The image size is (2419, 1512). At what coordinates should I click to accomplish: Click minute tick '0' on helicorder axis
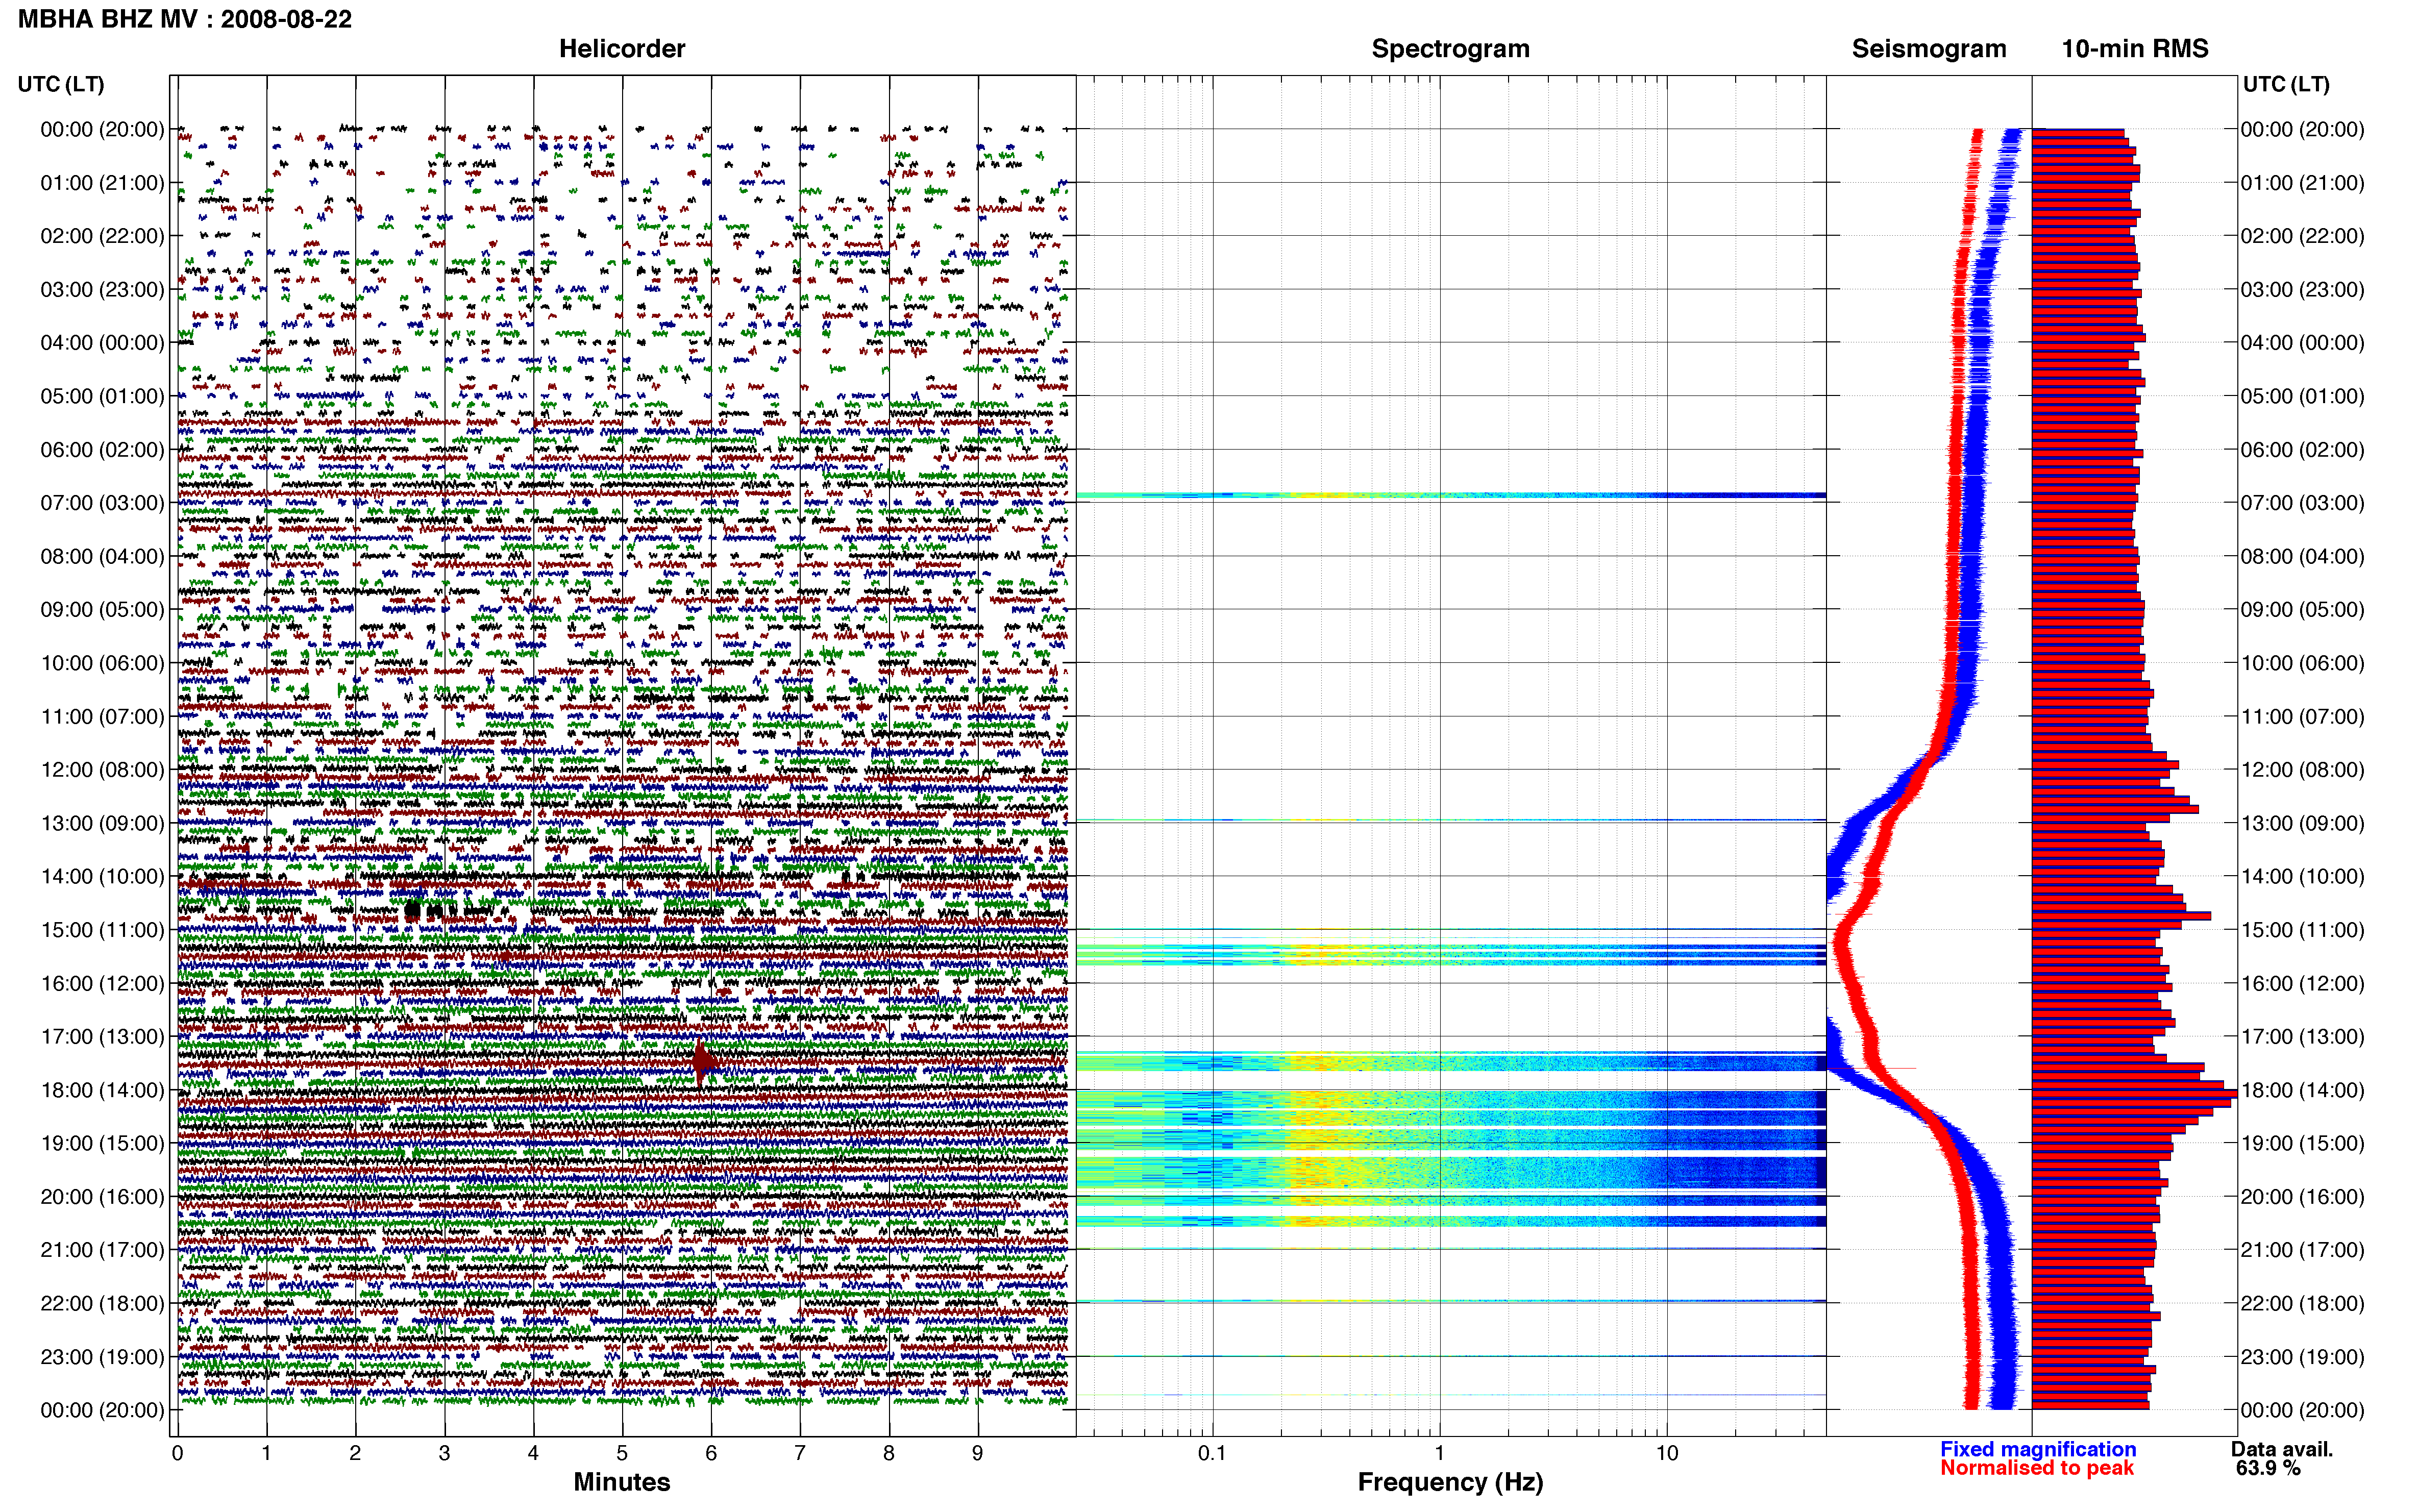177,1453
